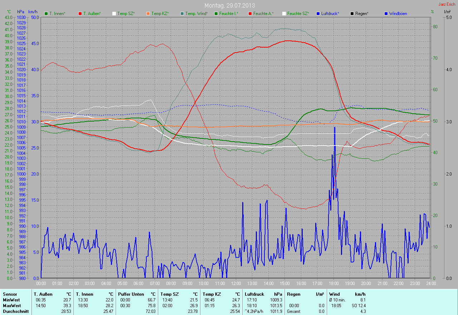This screenshot has width=458, height=315.
Task: Select the Regen* legend label
Action: click(x=362, y=14)
